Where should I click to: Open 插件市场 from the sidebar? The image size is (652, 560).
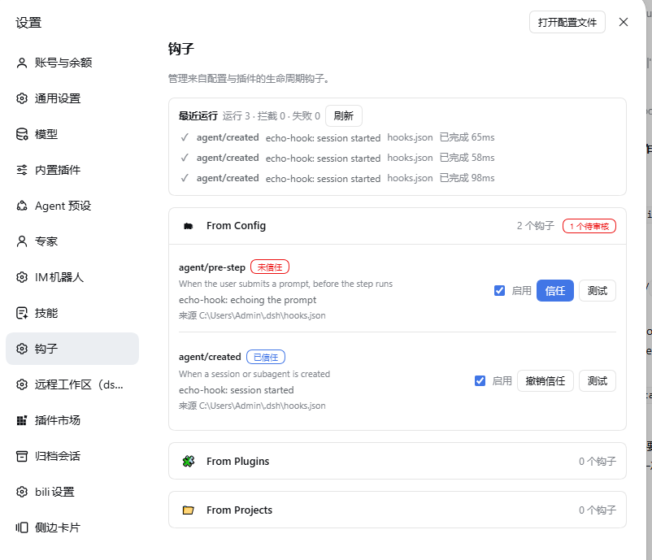pos(72,420)
